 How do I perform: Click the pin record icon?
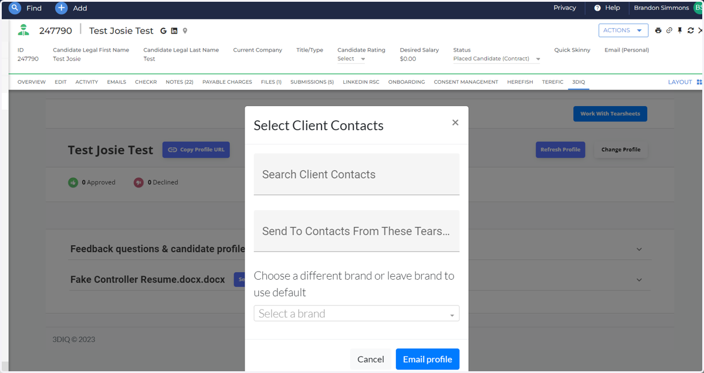[680, 30]
